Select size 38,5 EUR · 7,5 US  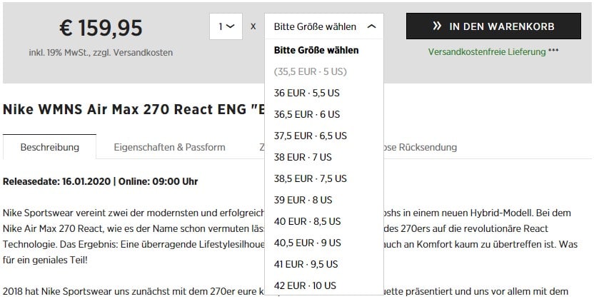[x=311, y=178]
